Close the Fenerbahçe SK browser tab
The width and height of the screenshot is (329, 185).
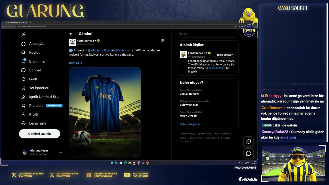[27, 22]
